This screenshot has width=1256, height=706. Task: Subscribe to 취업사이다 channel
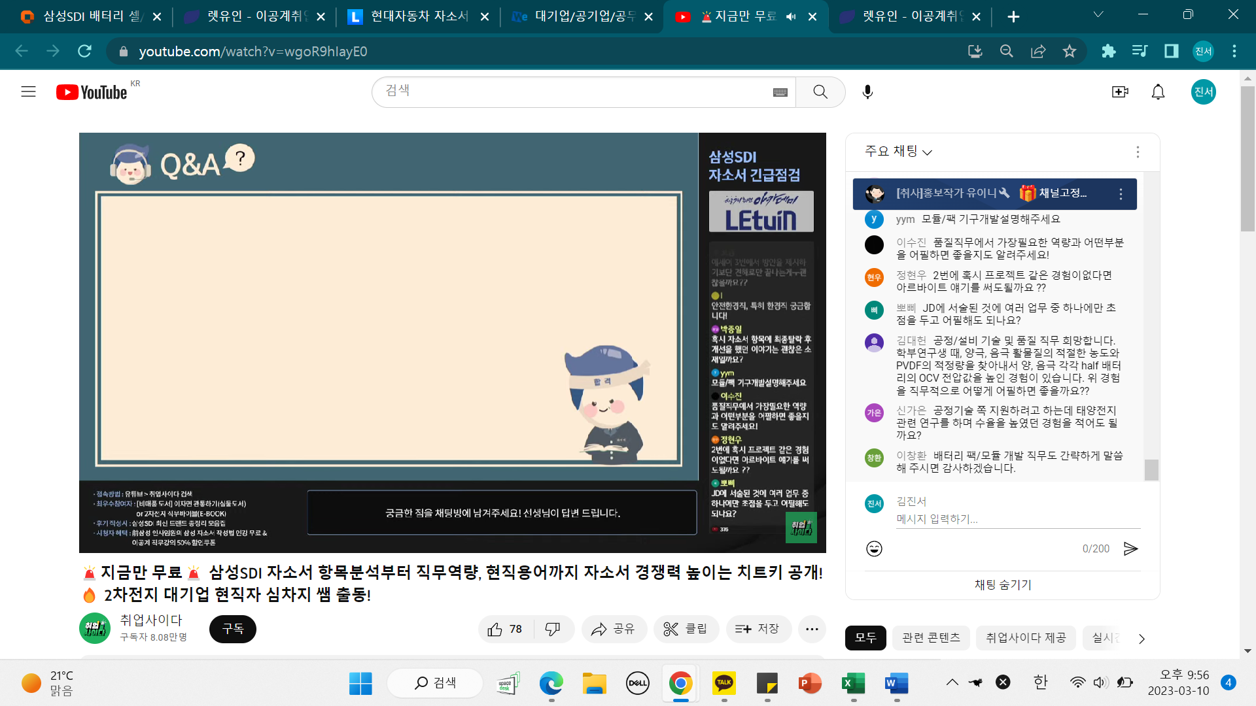click(x=233, y=629)
